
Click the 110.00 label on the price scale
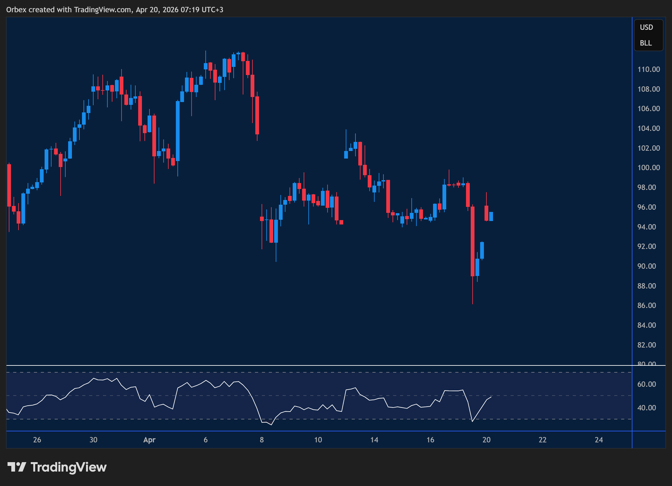coord(649,69)
